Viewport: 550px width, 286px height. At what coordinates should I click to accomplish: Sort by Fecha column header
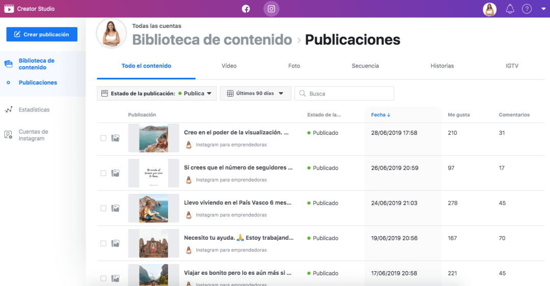tap(380, 115)
